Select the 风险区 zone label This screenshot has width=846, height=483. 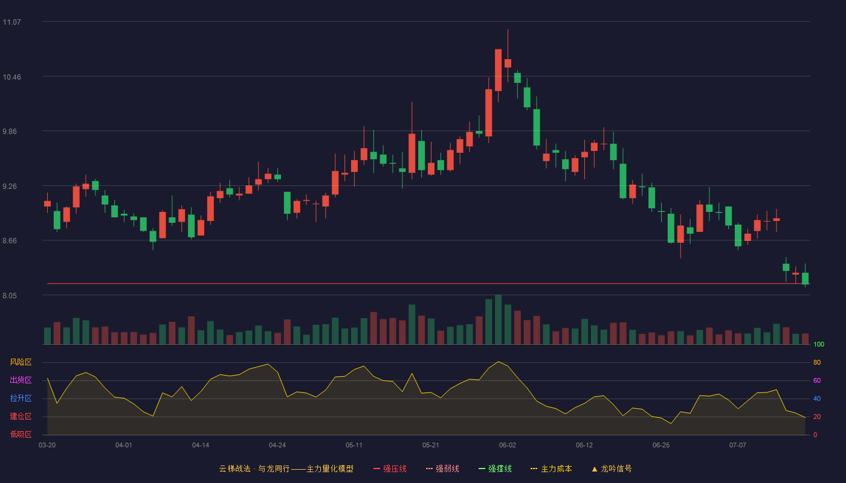pos(21,362)
